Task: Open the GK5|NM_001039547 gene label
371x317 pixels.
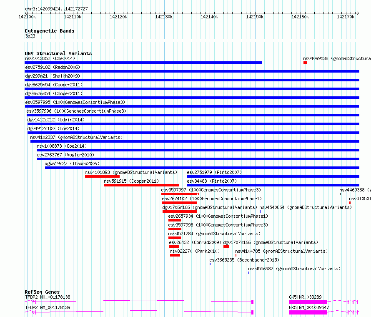Action: click(309, 307)
